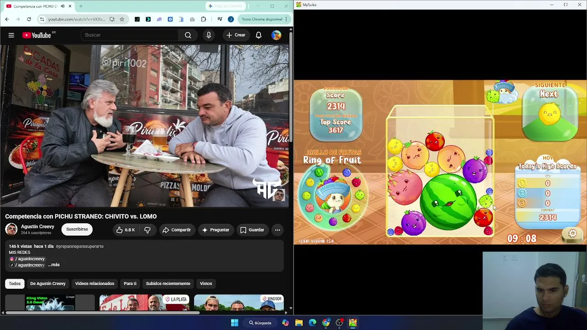Open File Explorer from the taskbar
Screen dimensions: 587x330
[299, 323]
